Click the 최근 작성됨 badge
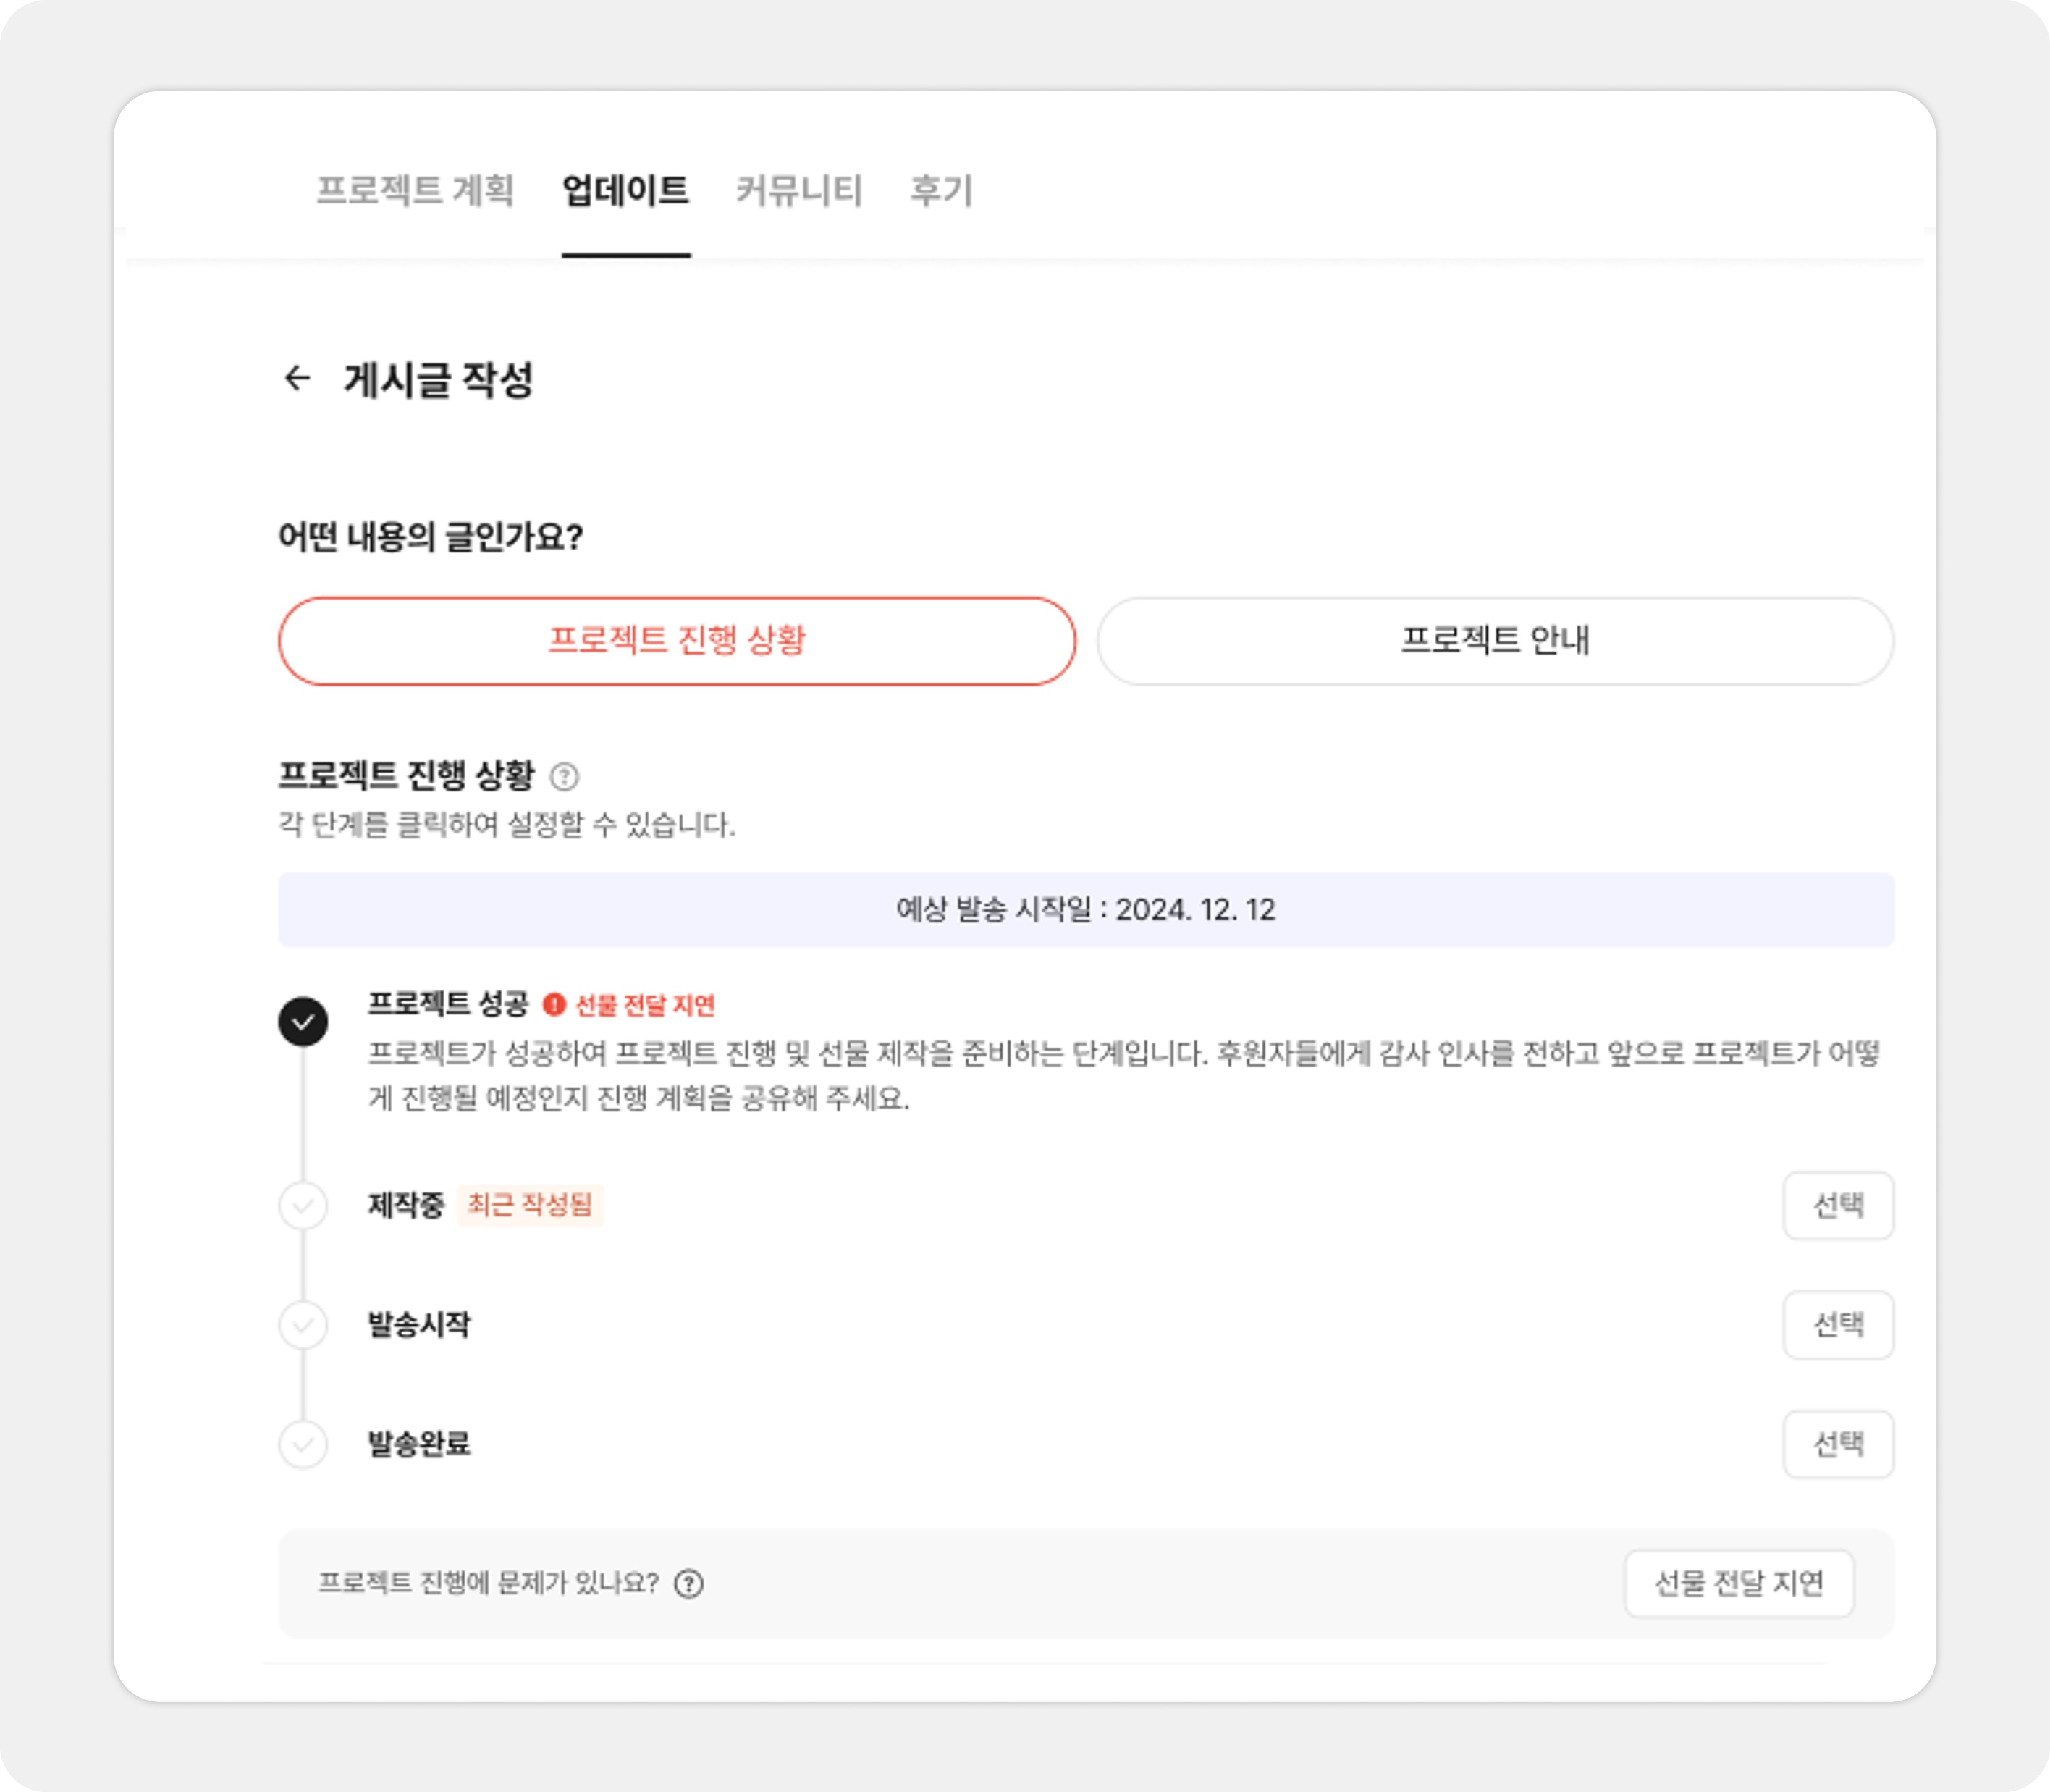Viewport: 2050px width, 1792px height. (530, 1205)
